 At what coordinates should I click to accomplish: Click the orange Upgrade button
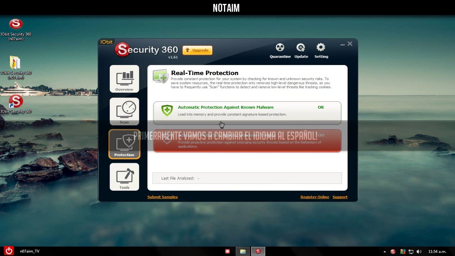coord(197,50)
